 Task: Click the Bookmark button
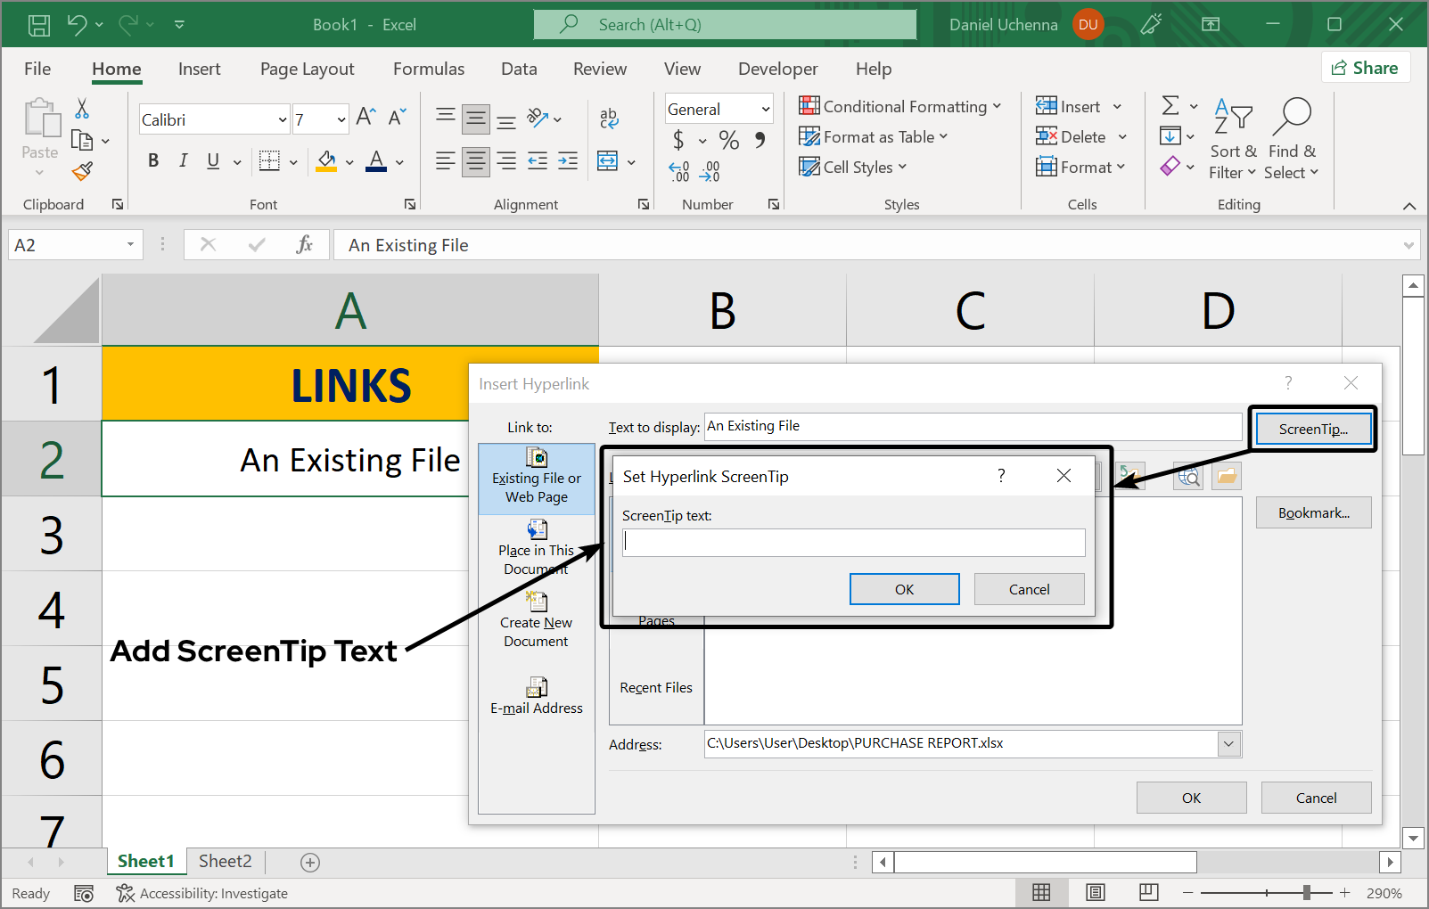point(1312,512)
